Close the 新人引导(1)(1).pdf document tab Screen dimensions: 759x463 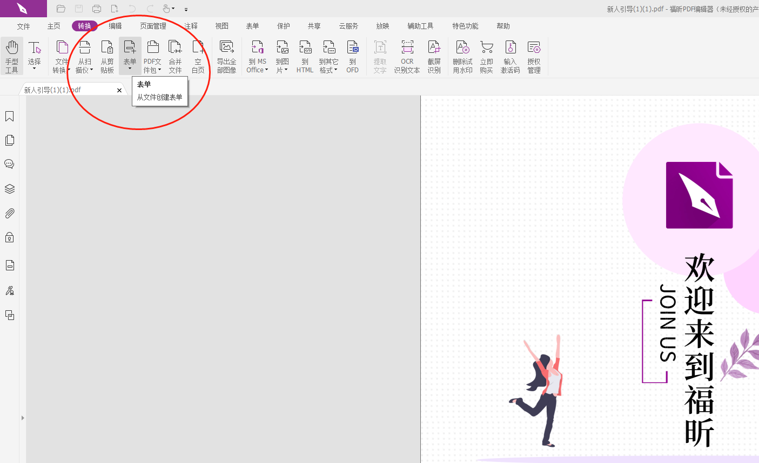click(x=119, y=90)
